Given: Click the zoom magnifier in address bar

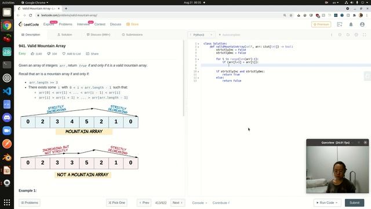Looking at the screenshot, I should 285,15.
